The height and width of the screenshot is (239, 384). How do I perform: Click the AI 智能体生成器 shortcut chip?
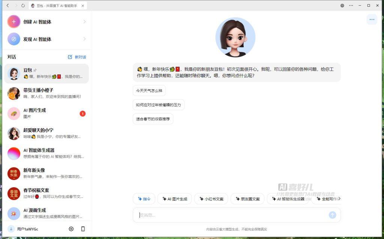click(x=288, y=199)
